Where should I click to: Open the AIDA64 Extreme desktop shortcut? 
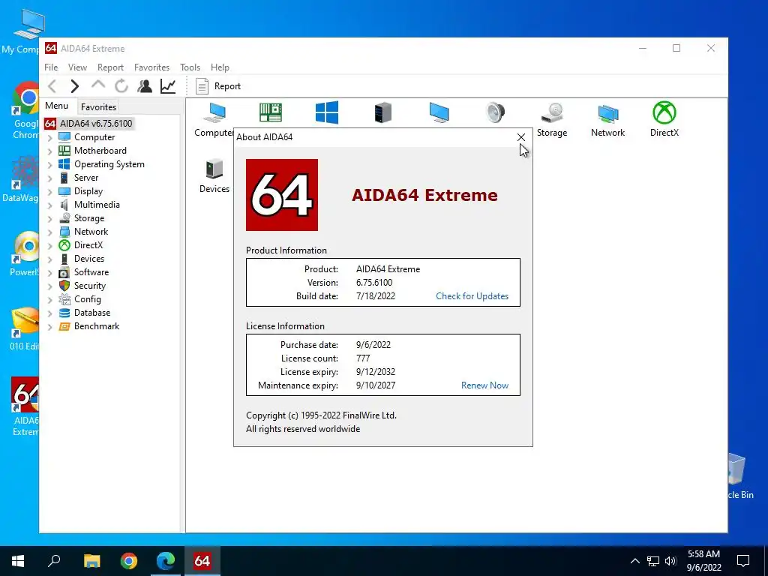25,406
